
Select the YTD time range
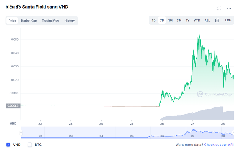pyautogui.click(x=197, y=21)
